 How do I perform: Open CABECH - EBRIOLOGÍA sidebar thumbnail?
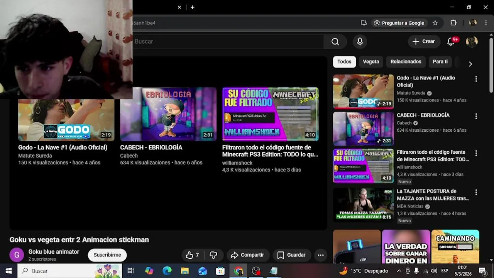pos(364,129)
